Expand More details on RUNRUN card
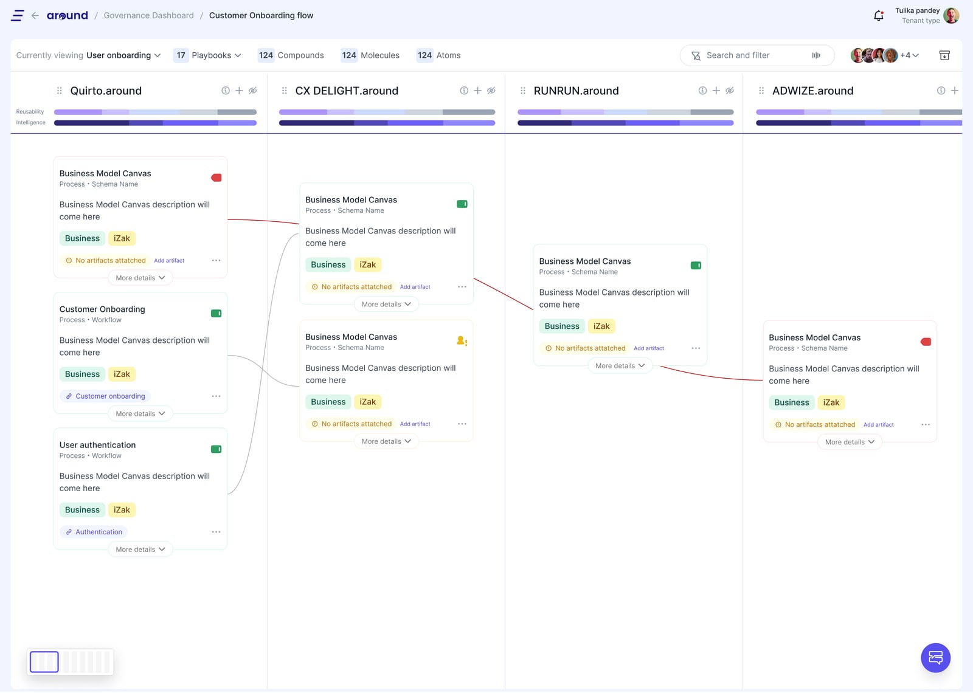This screenshot has height=693, width=973. [620, 366]
